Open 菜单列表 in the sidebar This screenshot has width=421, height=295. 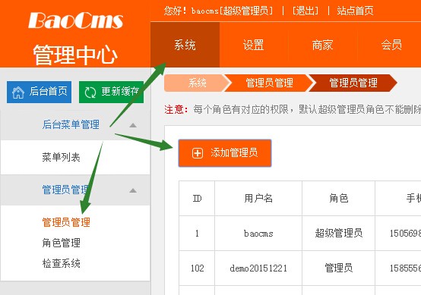[62, 157]
